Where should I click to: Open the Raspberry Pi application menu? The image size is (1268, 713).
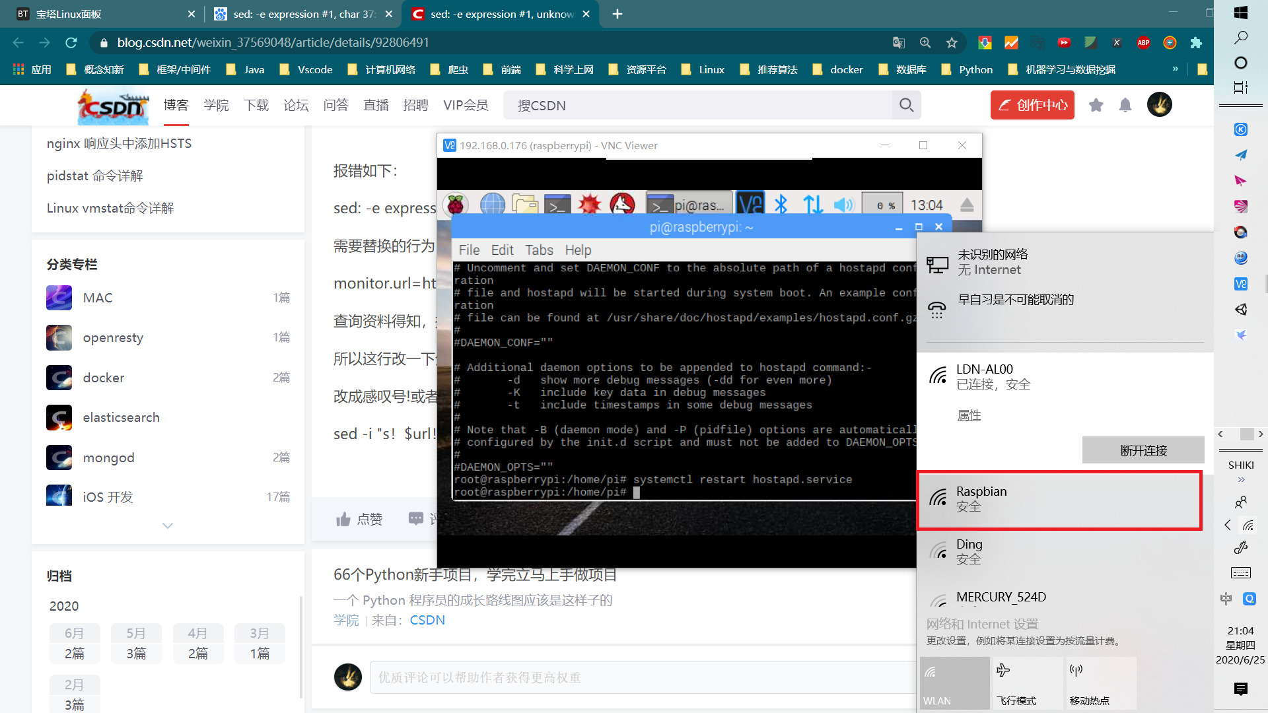[x=457, y=204]
